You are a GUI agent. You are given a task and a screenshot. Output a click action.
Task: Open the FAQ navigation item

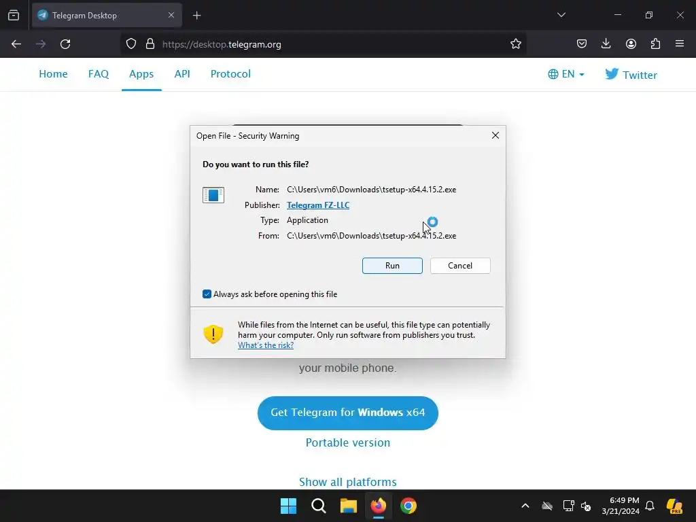click(99, 73)
